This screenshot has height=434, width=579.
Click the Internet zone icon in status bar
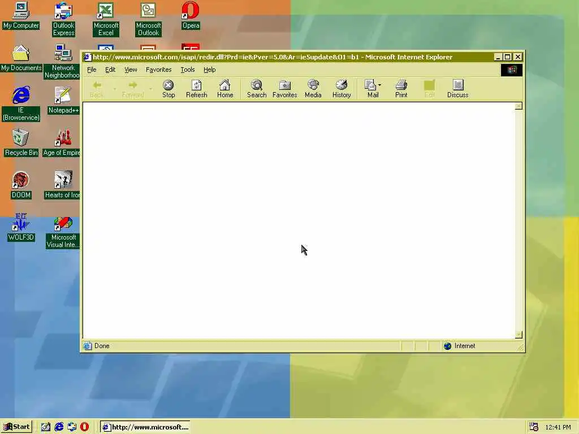447,346
